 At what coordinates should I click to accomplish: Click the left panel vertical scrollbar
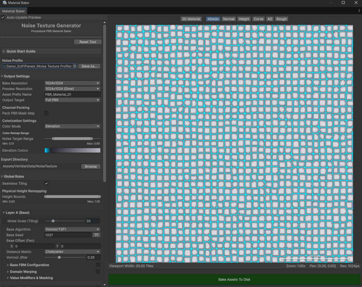click(105, 103)
